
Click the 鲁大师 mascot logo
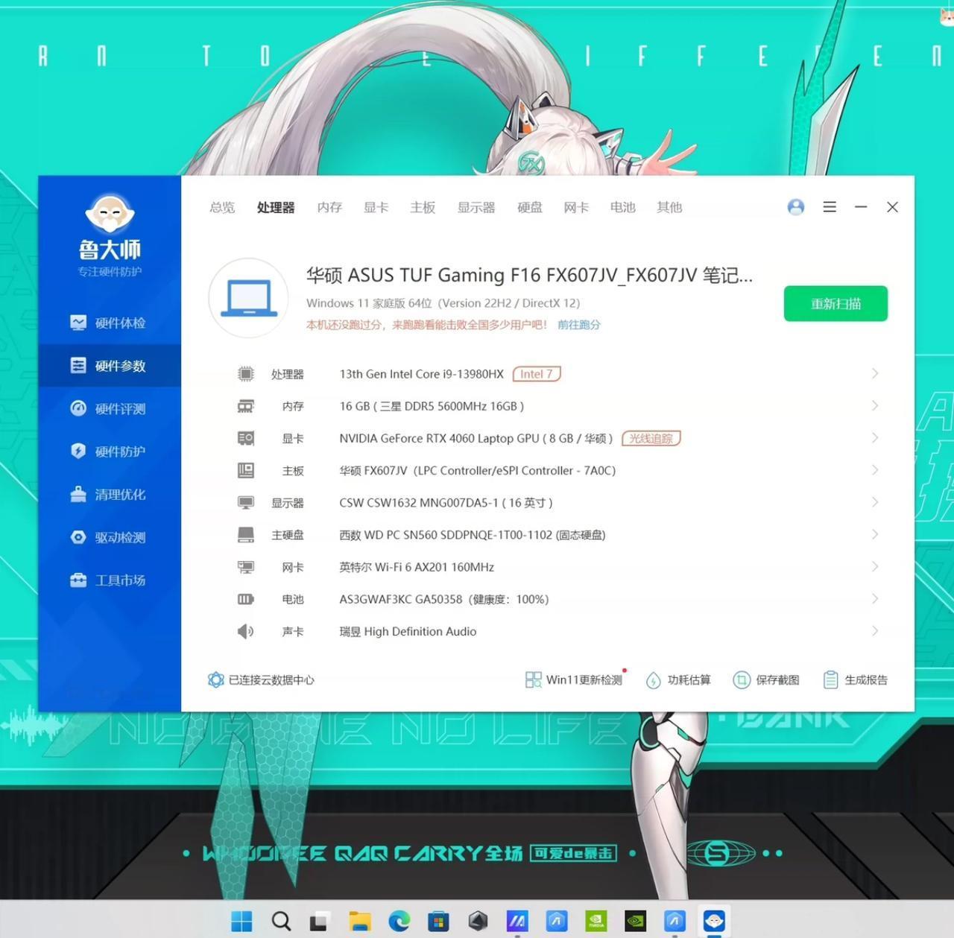click(110, 215)
